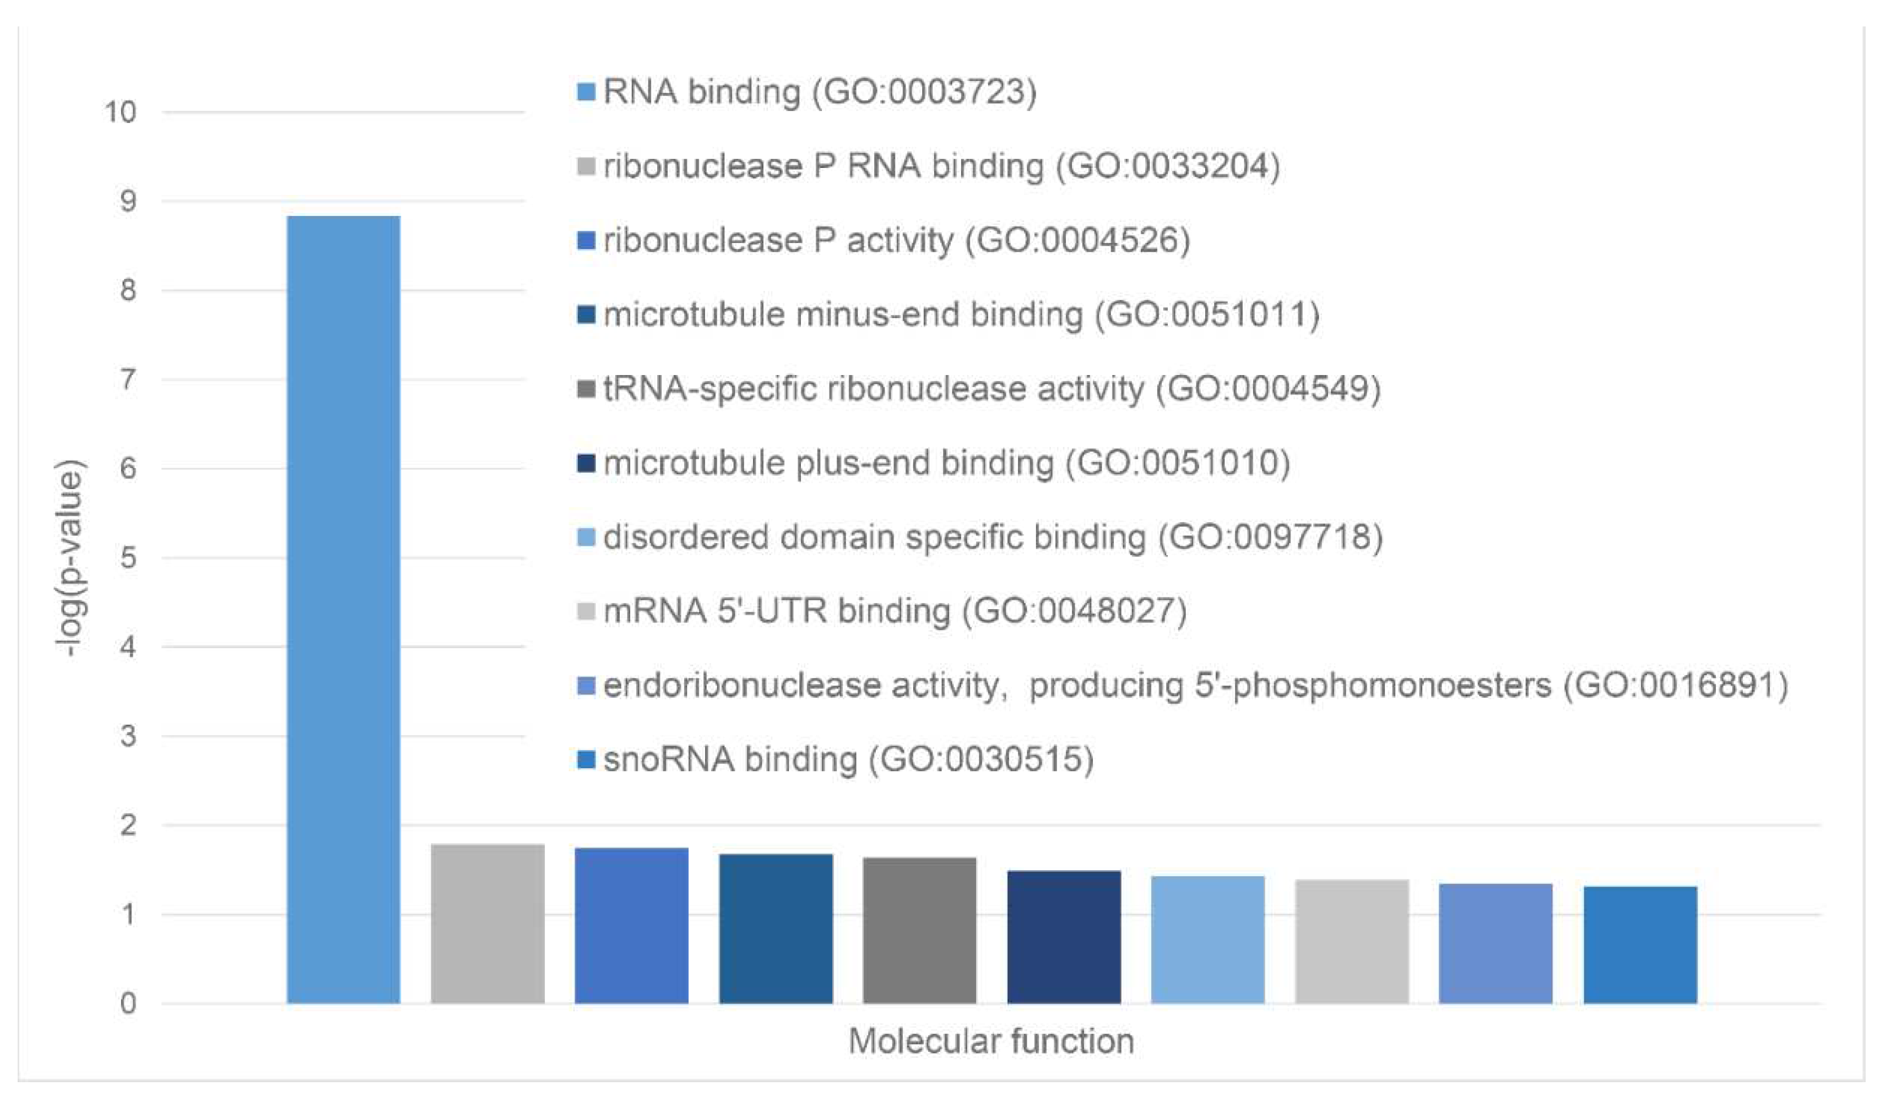Select the last bar for snoRNA binding
1891x1102 pixels.
(1640, 944)
